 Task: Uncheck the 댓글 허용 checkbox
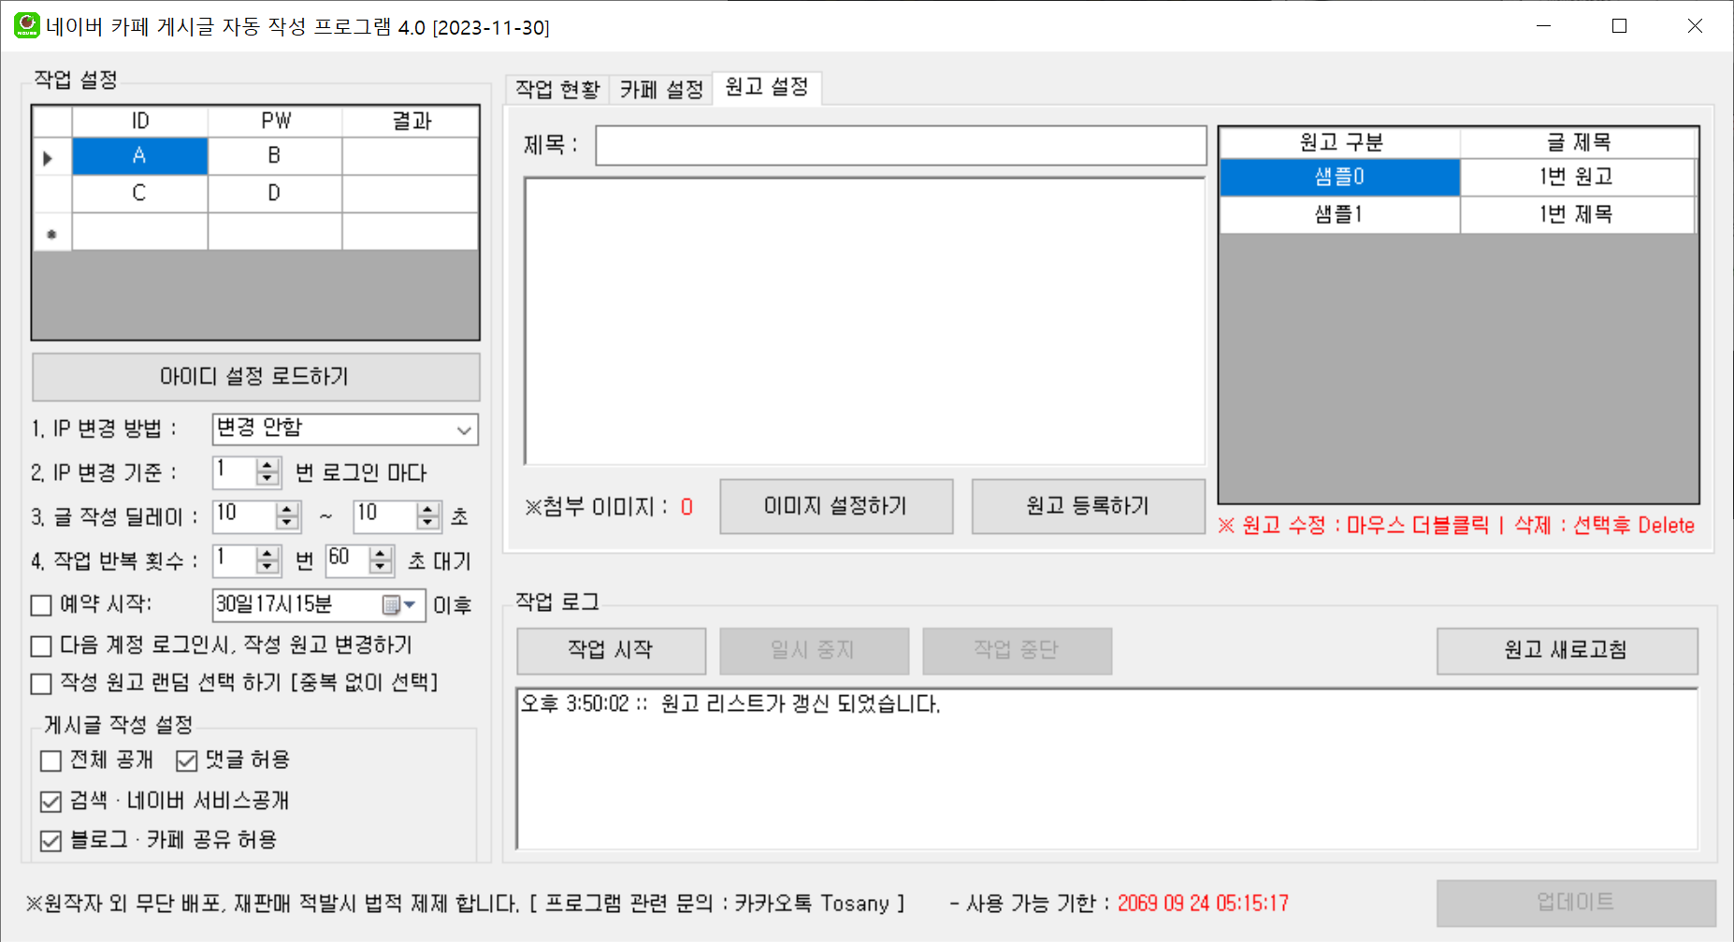(186, 761)
